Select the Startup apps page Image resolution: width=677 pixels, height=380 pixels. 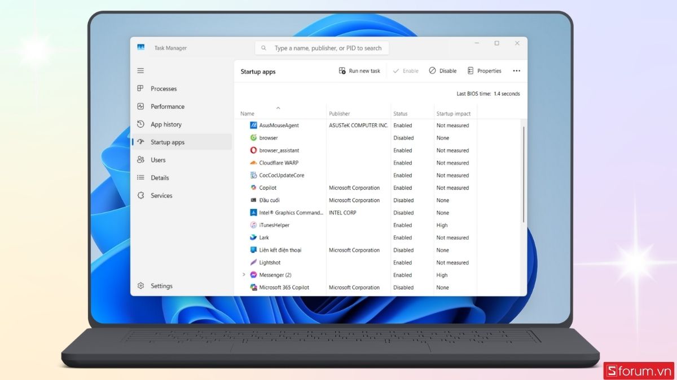[182, 142]
